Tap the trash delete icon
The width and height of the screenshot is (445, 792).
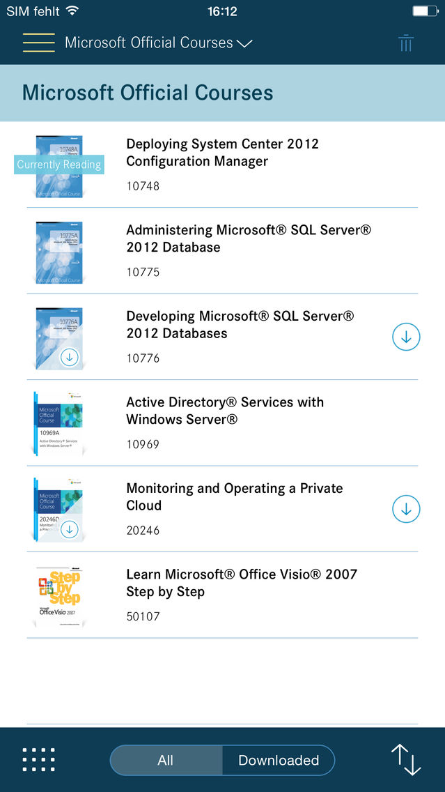(x=405, y=43)
